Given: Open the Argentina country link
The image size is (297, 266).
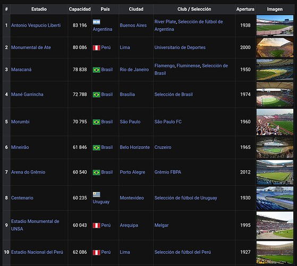Looking at the screenshot, I should [x=103, y=29].
